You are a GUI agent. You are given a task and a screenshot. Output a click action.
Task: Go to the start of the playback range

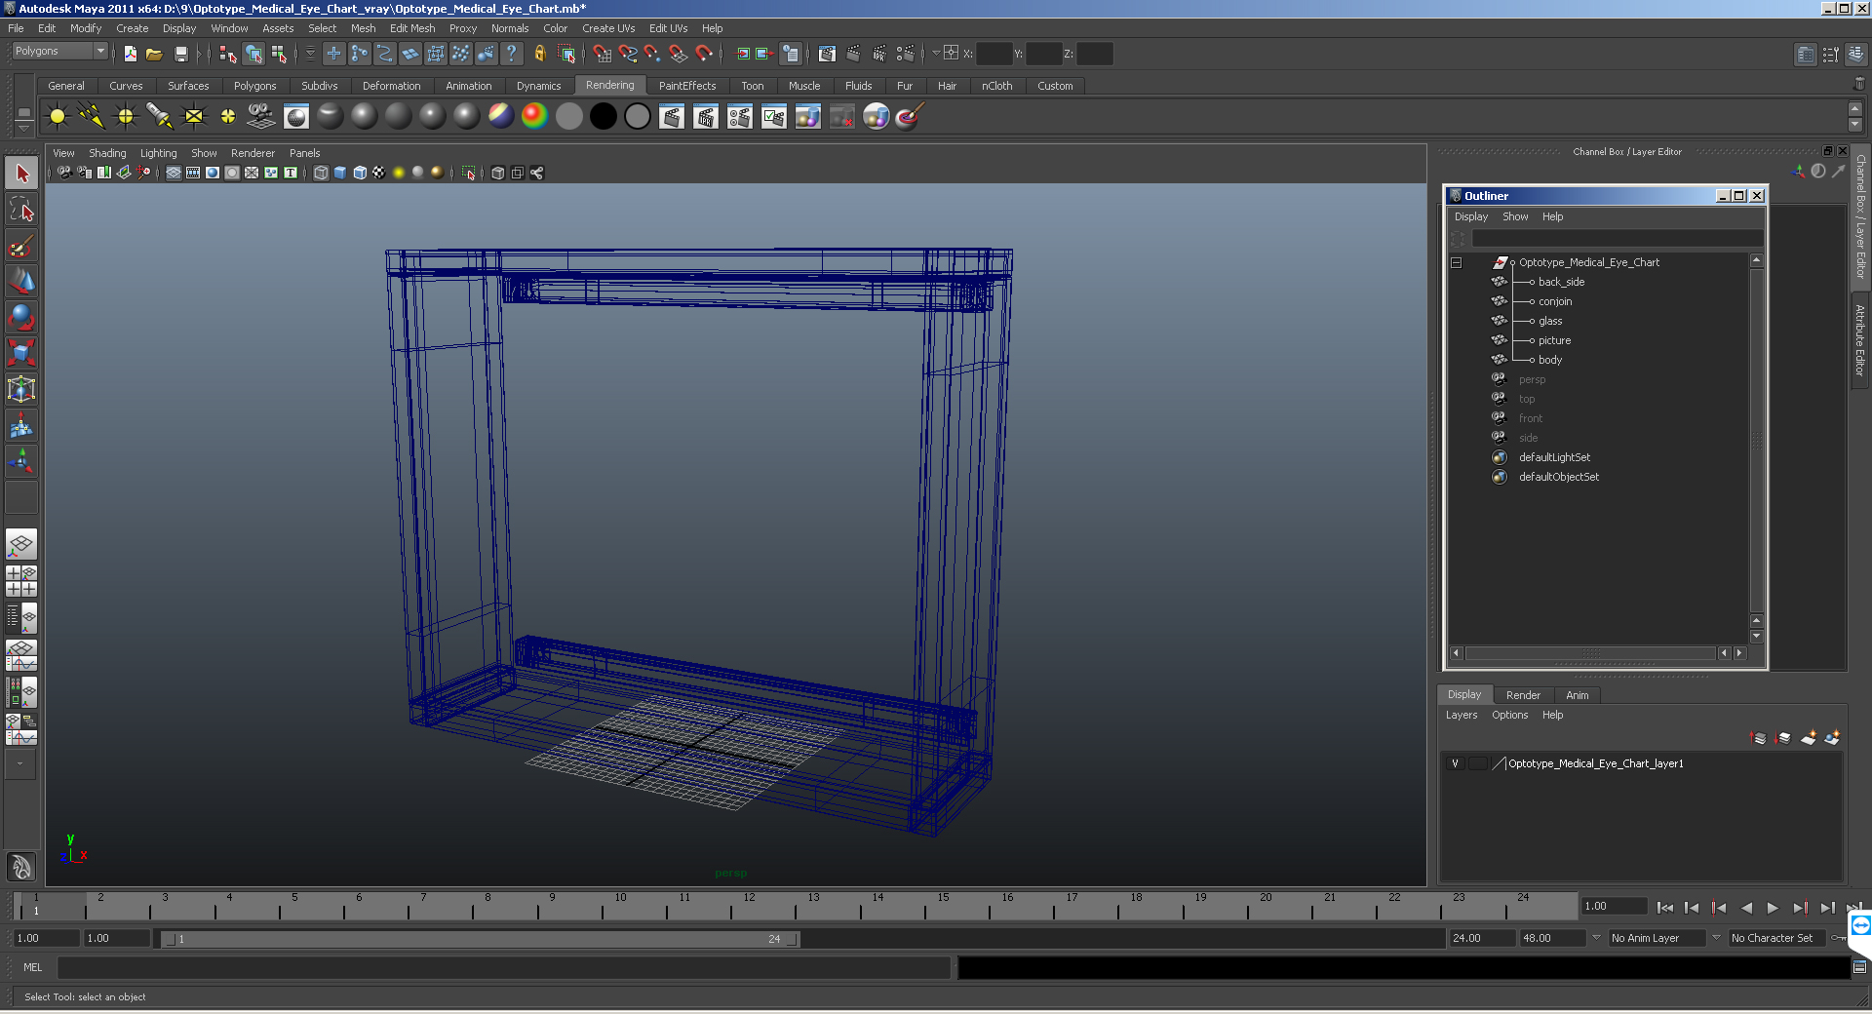(x=1664, y=908)
